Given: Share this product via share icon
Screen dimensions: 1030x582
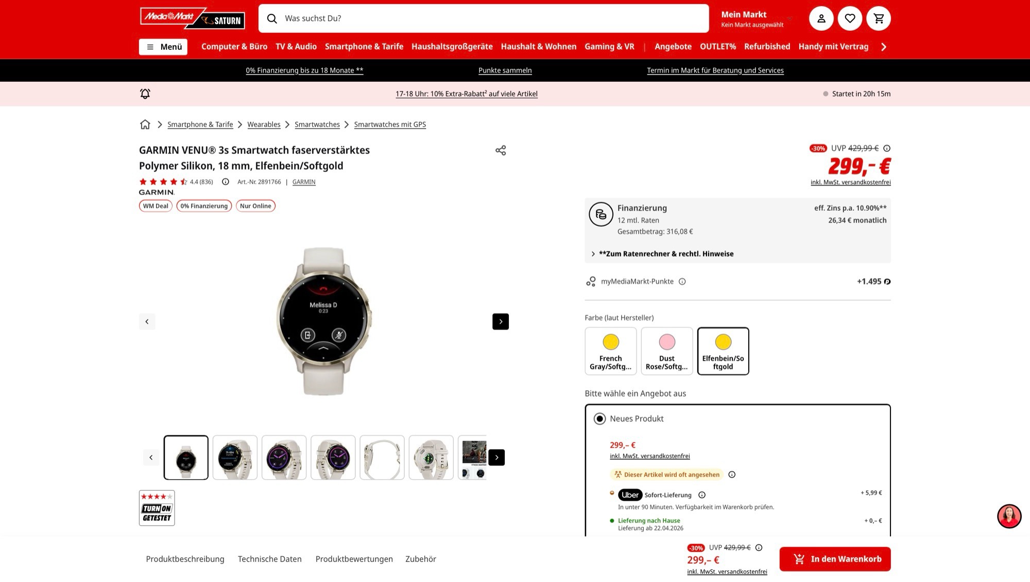Looking at the screenshot, I should [501, 150].
